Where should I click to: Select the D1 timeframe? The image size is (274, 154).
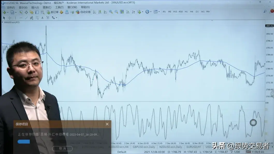pos(197,12)
